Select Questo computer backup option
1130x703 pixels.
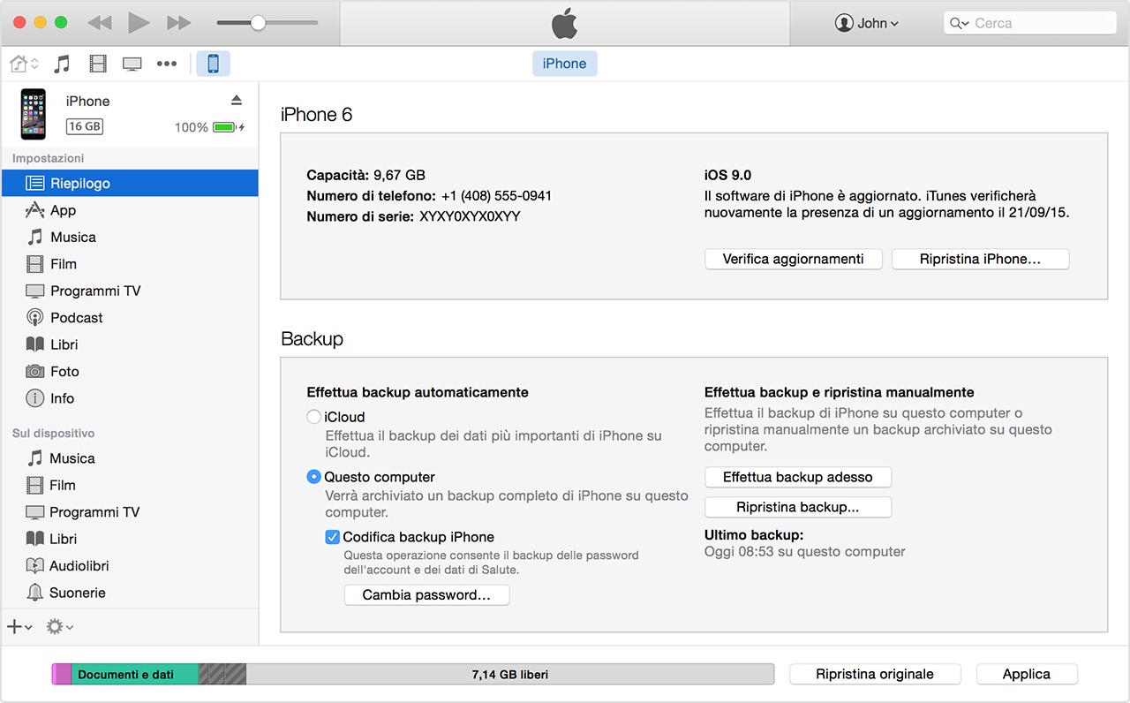(313, 477)
